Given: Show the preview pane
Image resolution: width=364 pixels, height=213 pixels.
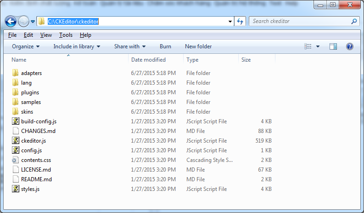Looking at the screenshot, I should (x=333, y=46).
